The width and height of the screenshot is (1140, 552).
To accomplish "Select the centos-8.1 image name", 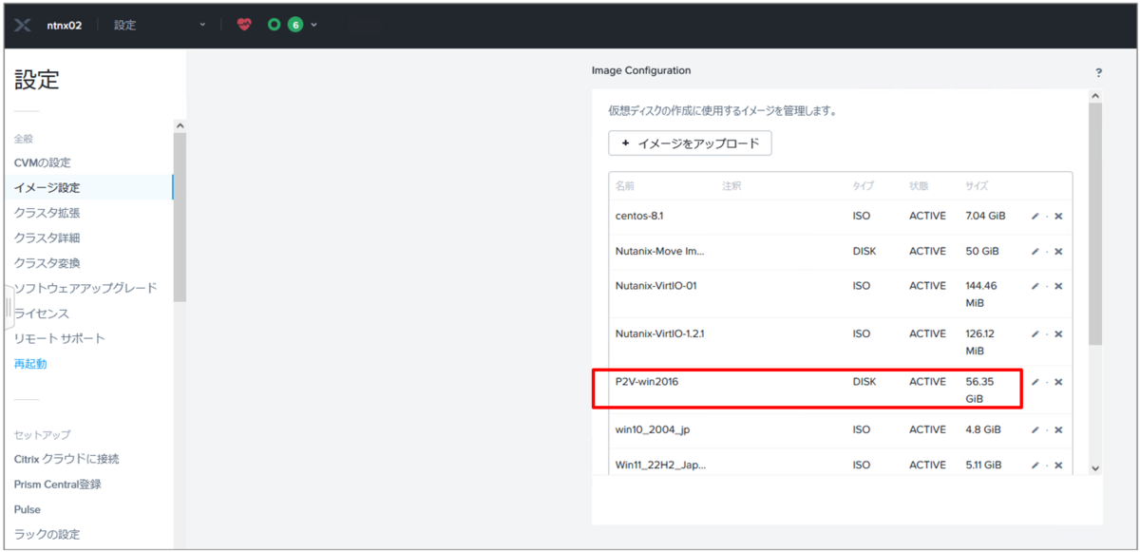I will pyautogui.click(x=641, y=217).
